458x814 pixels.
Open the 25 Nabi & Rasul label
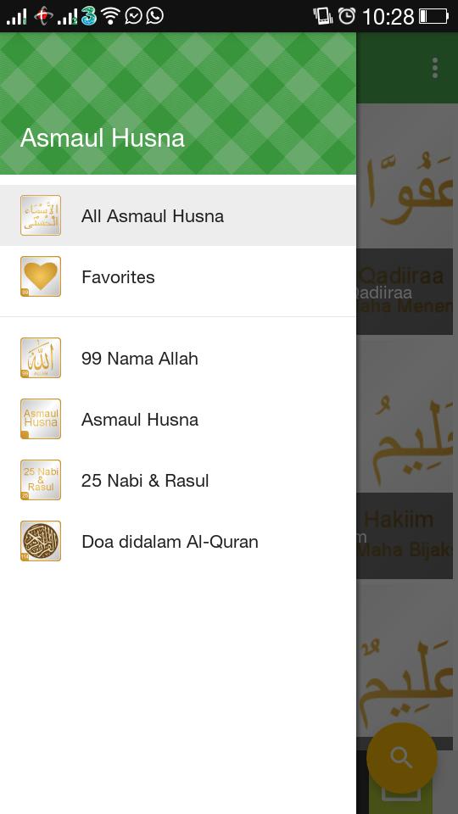pos(145,481)
